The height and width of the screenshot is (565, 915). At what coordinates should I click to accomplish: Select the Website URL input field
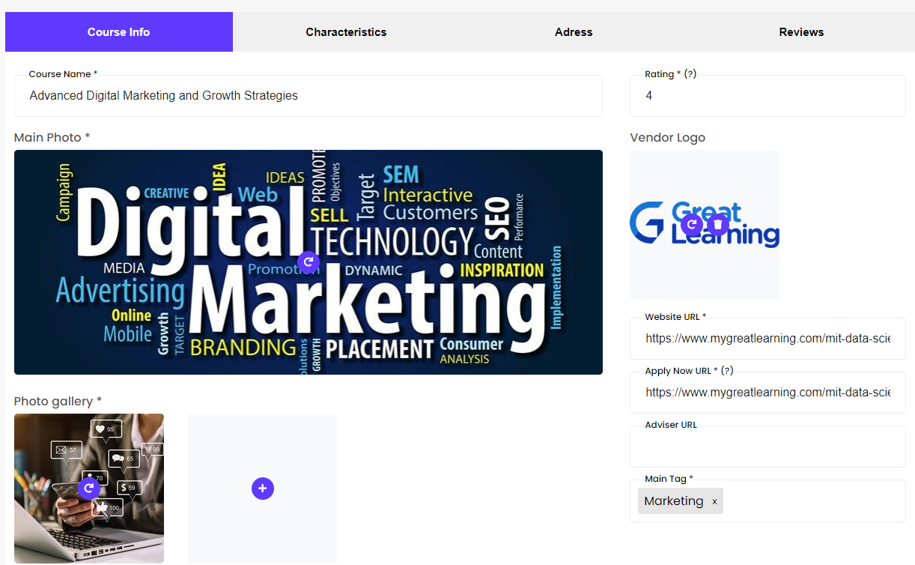(767, 339)
